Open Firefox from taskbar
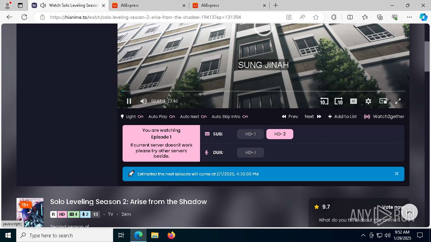Image resolution: width=431 pixels, height=242 pixels. click(171, 235)
